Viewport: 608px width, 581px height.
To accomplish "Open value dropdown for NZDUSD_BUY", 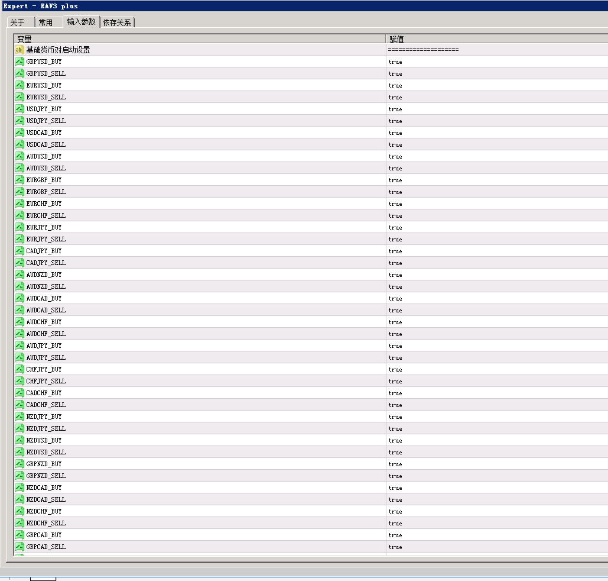I will [x=497, y=440].
